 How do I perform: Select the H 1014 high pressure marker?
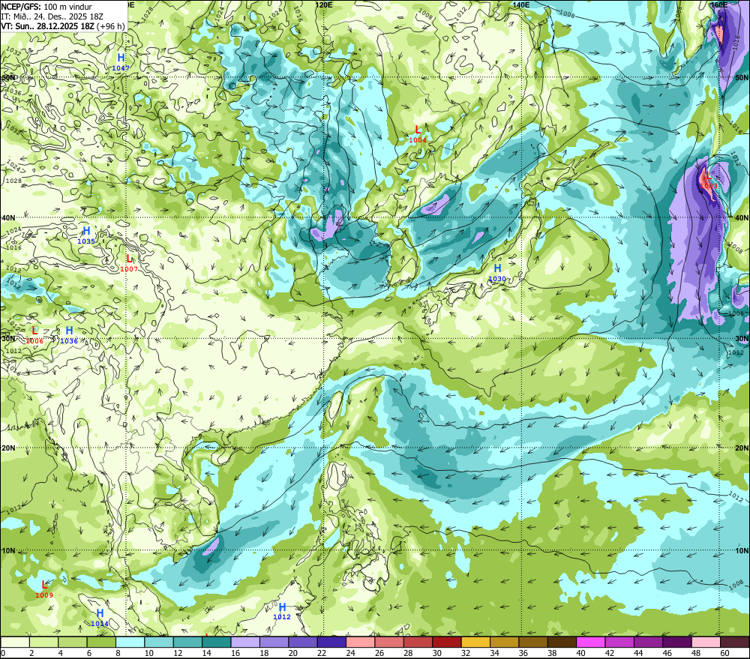pos(100,618)
